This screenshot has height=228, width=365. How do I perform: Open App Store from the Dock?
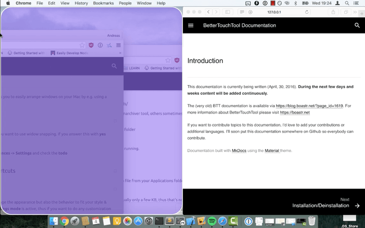[x=138, y=221]
